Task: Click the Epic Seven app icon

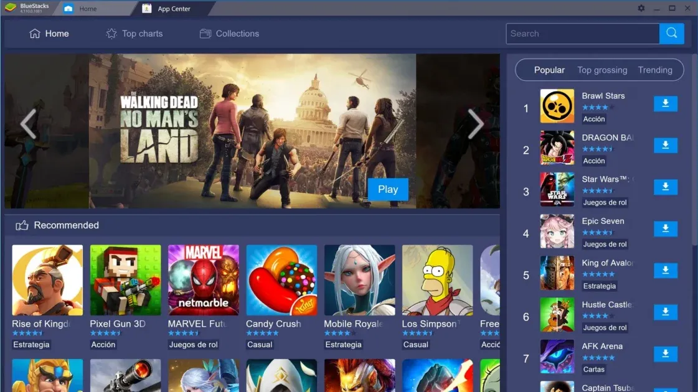Action: point(557,231)
